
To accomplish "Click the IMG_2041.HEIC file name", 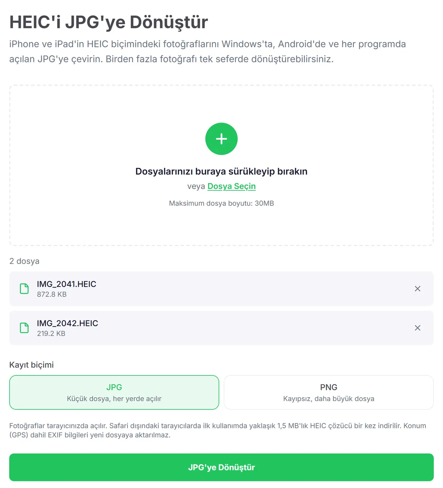I will pyautogui.click(x=66, y=284).
